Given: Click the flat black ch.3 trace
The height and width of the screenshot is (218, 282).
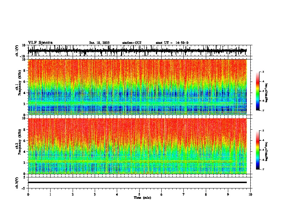Looking at the screenshot, I should [x=137, y=182].
